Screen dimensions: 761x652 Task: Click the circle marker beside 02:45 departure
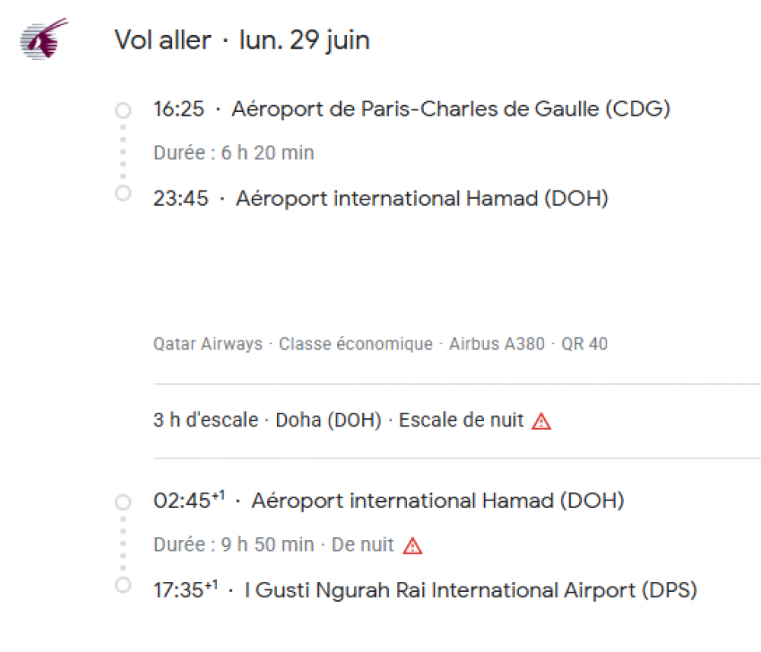coord(123,502)
